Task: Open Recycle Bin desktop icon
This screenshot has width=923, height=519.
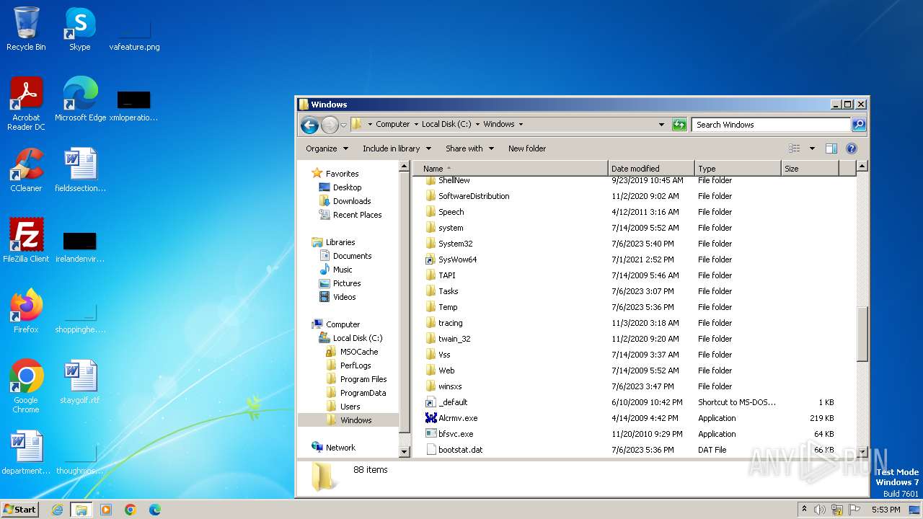Action: 26,29
